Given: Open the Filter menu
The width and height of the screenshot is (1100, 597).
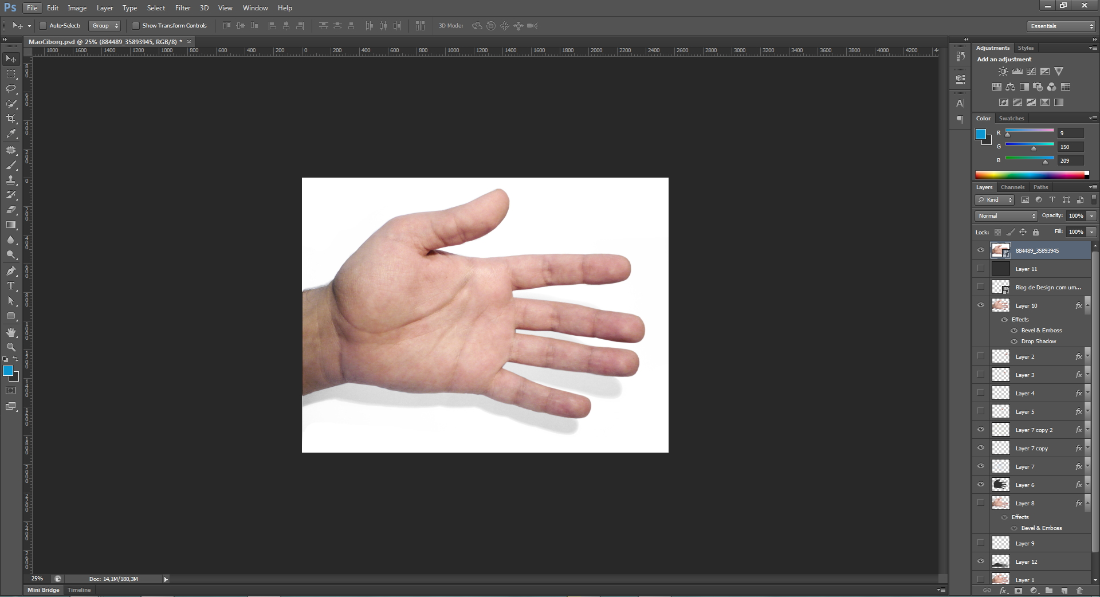Looking at the screenshot, I should click(183, 8).
